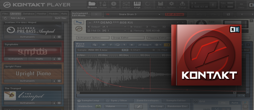Click the save instrument disk icon
Viewport: 254px width, 110px height.
coord(228,14)
